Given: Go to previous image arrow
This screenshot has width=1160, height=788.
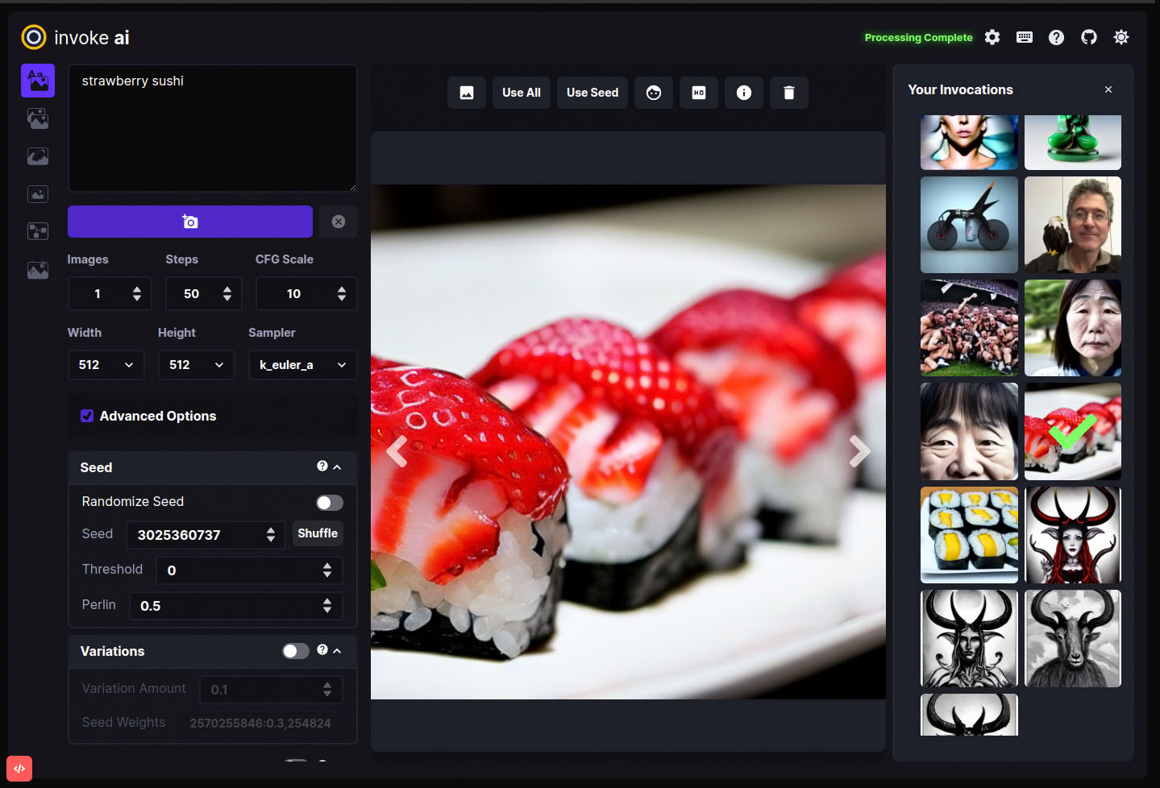Looking at the screenshot, I should tap(397, 451).
